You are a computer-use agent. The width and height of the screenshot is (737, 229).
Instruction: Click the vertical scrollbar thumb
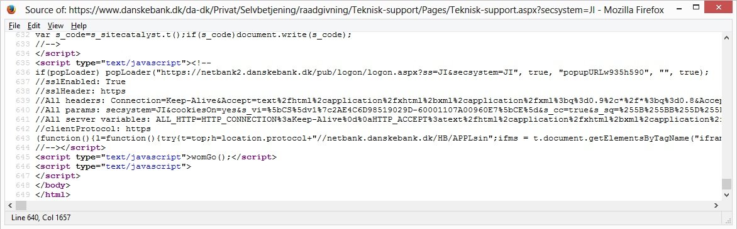coord(727,183)
